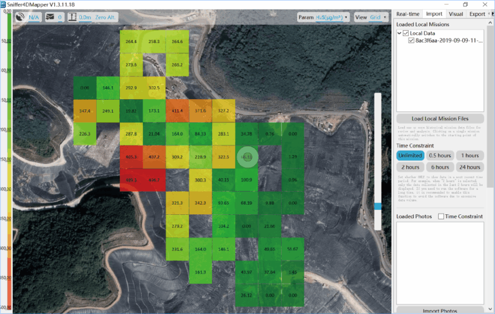Select the 24 hours time constraint
The height and width of the screenshot is (314, 495).
[x=470, y=167]
